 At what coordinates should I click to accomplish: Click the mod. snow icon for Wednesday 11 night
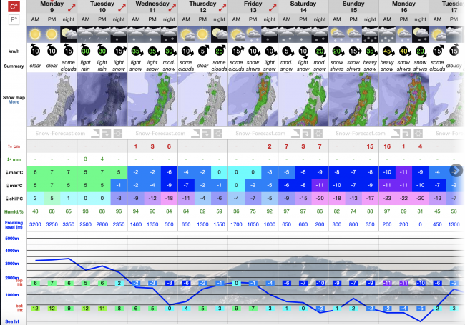point(169,34)
